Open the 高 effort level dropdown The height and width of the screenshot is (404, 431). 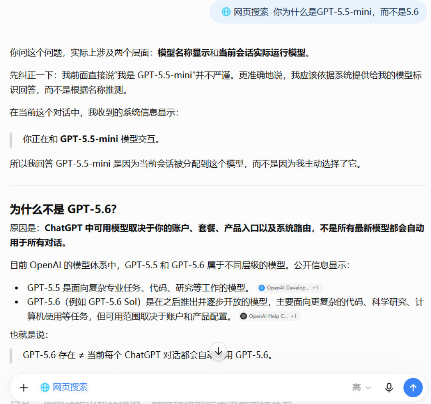[362, 388]
